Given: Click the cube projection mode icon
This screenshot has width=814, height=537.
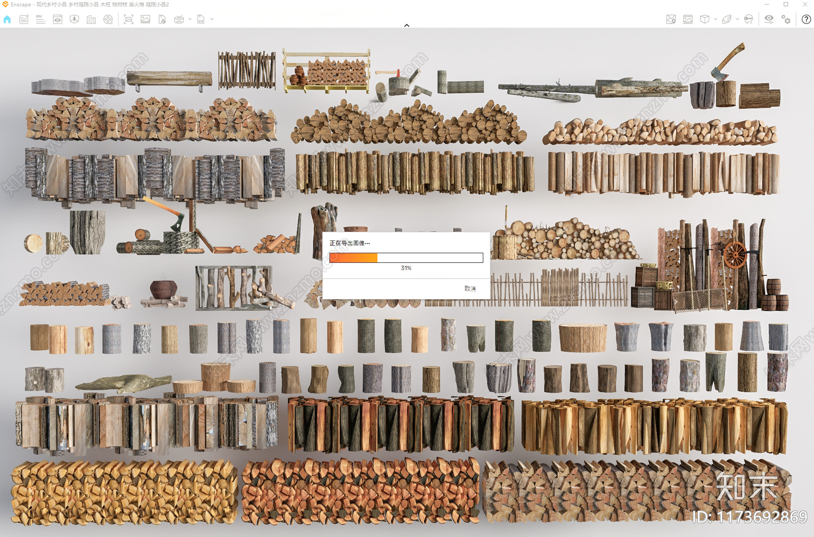Looking at the screenshot, I should pos(705,19).
